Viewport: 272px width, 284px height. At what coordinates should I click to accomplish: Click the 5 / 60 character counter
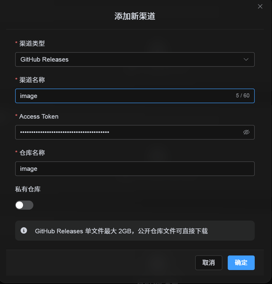click(243, 96)
